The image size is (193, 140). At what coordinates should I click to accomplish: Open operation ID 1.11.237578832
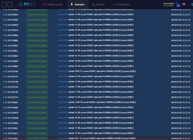(11, 56)
